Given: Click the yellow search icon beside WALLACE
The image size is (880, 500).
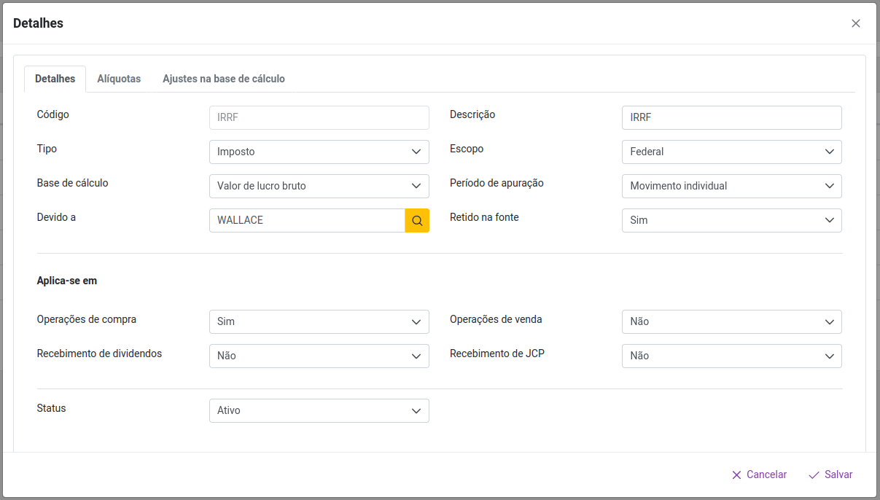Looking at the screenshot, I should pyautogui.click(x=417, y=220).
